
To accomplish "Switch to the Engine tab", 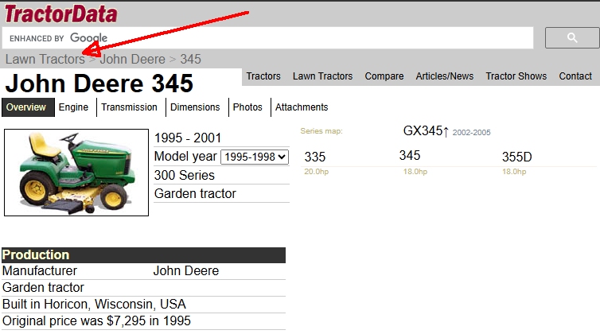I will click(x=73, y=107).
